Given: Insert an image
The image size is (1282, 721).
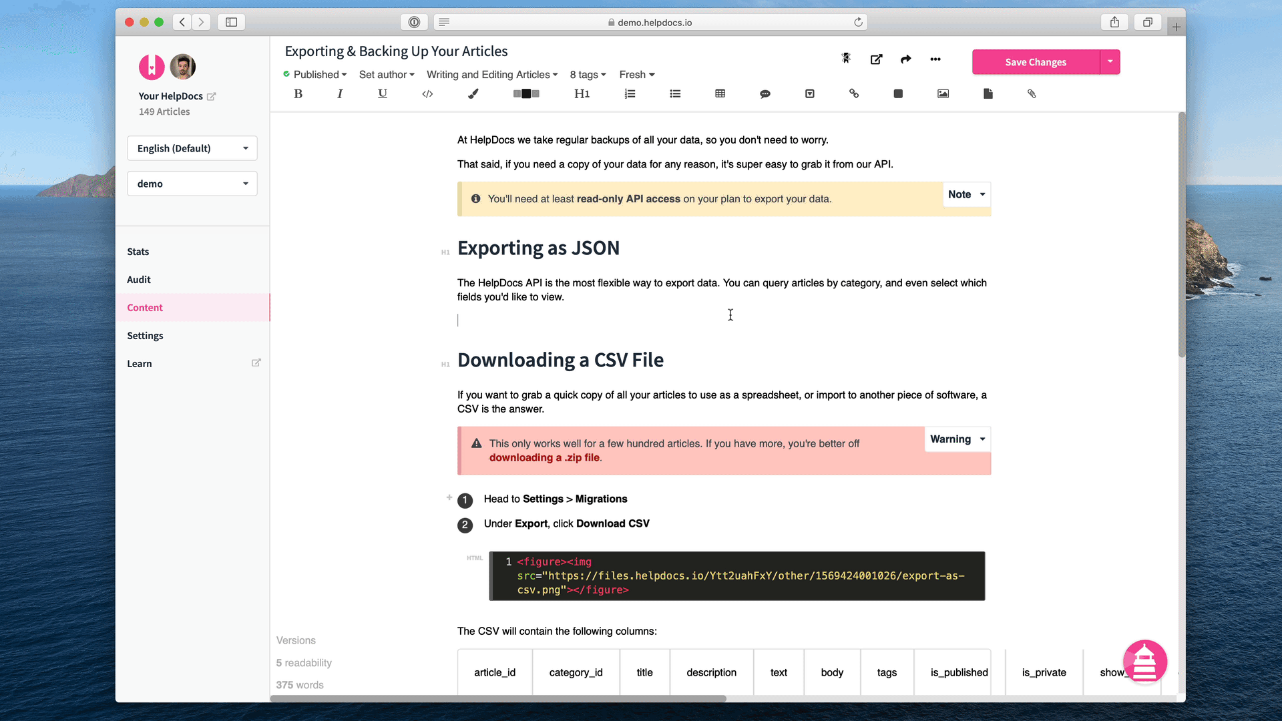Looking at the screenshot, I should coord(943,94).
